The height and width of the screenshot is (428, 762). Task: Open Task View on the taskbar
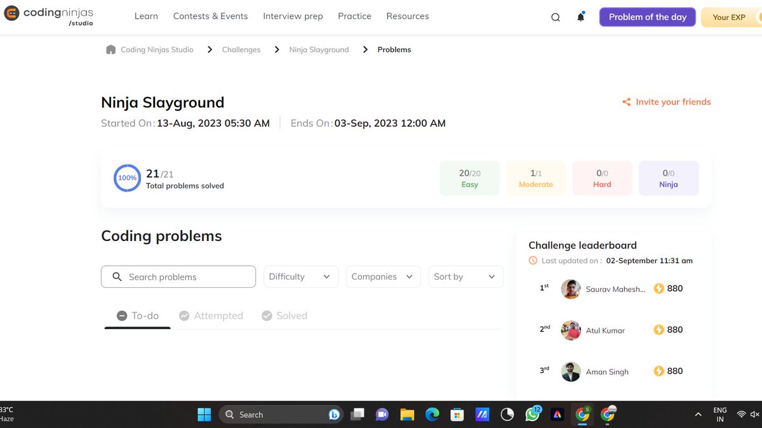pos(358,415)
